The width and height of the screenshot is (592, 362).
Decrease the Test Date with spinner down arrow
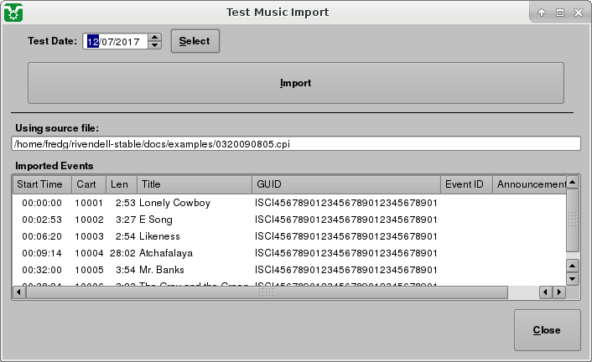pyautogui.click(x=154, y=45)
